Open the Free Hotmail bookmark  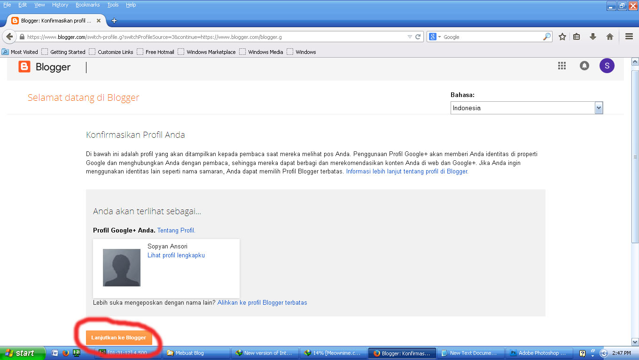156,52
